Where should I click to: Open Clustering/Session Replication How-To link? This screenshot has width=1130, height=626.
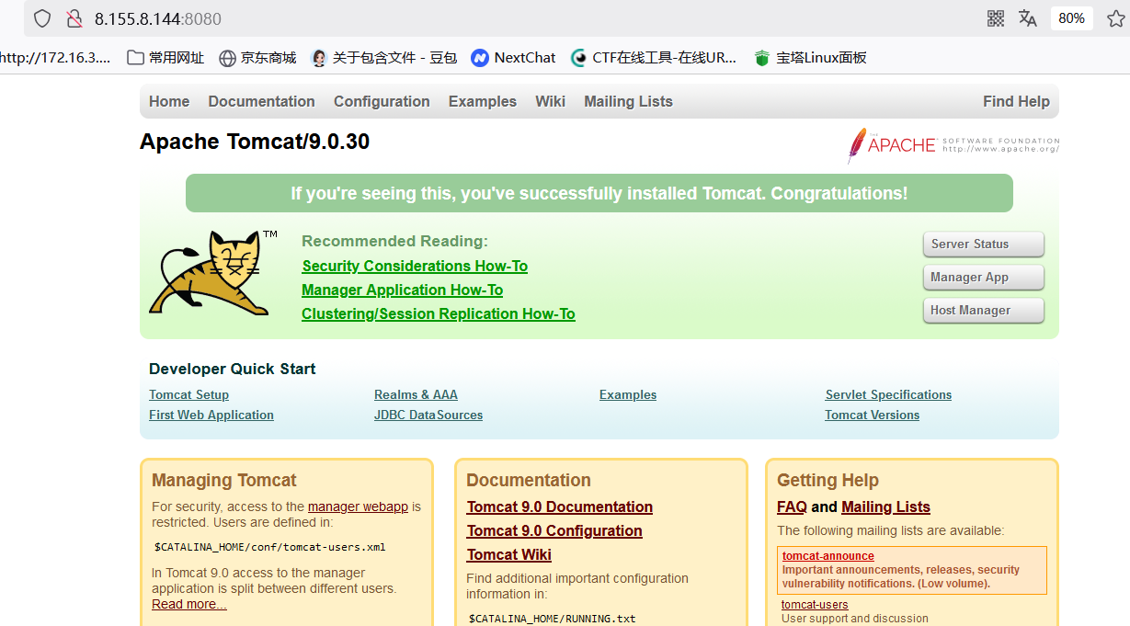[439, 314]
